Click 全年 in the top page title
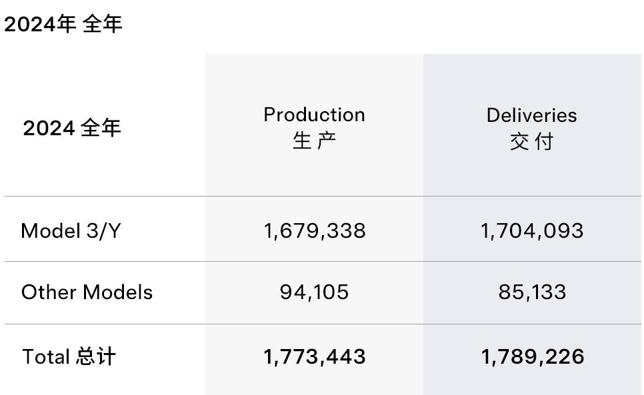The height and width of the screenshot is (395, 644). coord(103,25)
